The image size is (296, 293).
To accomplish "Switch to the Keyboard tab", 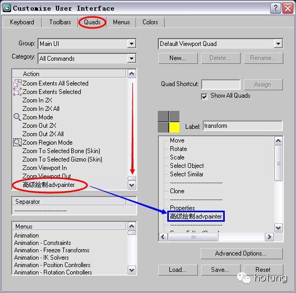I will coord(22,22).
